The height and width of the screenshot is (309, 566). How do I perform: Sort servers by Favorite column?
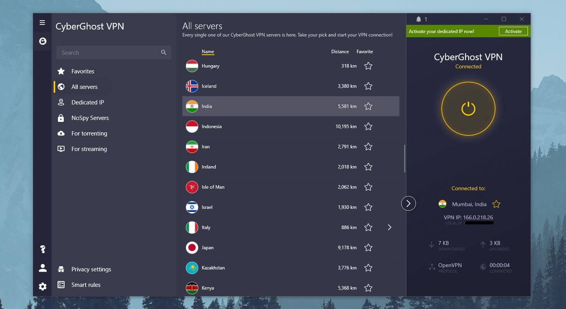point(365,52)
